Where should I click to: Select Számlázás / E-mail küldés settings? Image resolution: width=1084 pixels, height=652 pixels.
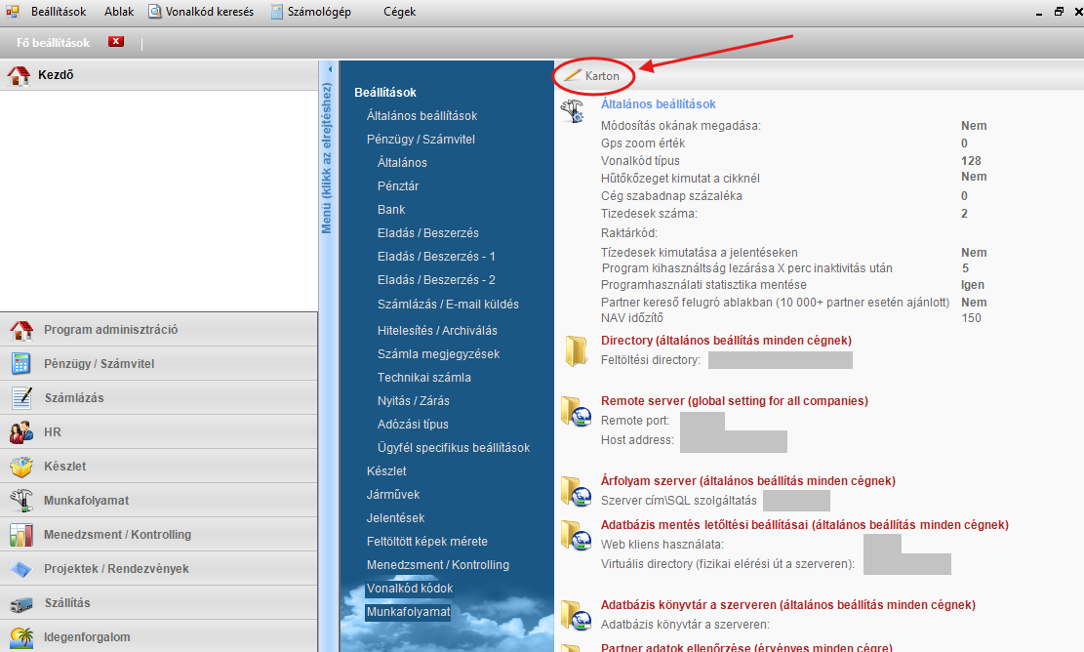448,305
